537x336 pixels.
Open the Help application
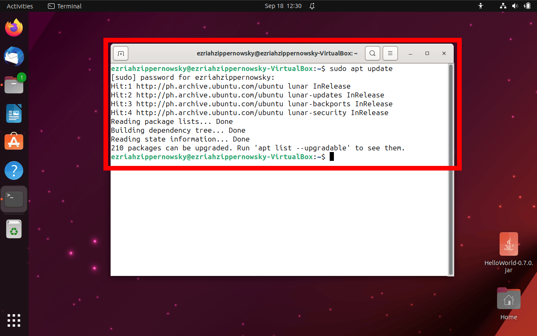coord(14,170)
